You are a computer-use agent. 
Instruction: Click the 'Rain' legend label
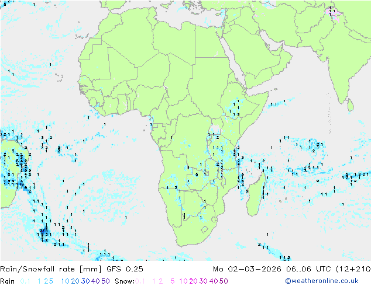click(8, 281)
